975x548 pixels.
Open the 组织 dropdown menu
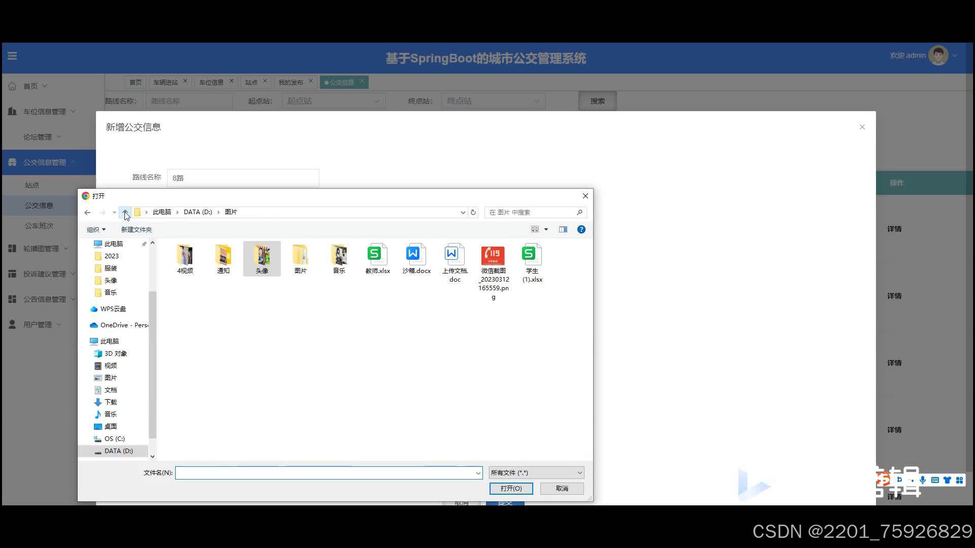coord(96,229)
